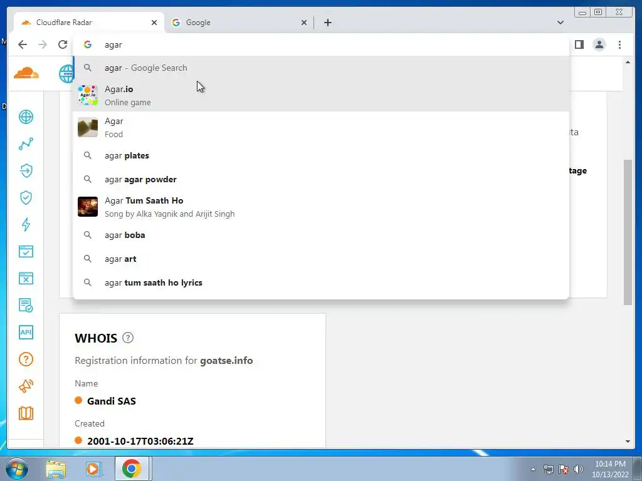
Task: Choose the 'agar plates' suggestion
Action: tap(321, 155)
